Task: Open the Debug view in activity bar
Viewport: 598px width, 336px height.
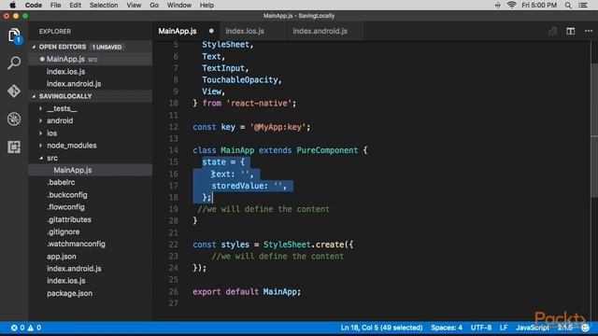Action: 14,119
